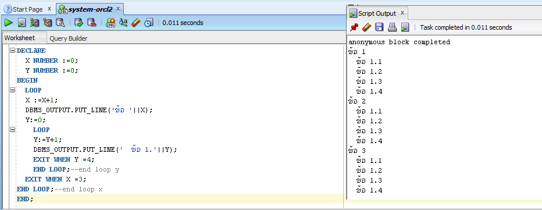Click 'anonymous block completed' output line
The image size is (542, 210).
coord(400,42)
